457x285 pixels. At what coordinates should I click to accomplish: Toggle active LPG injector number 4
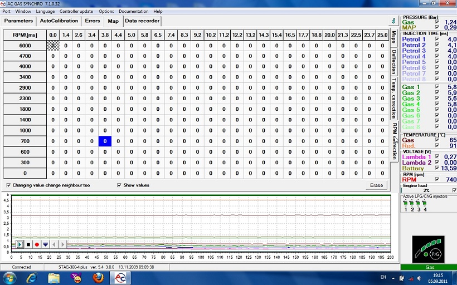click(425, 204)
